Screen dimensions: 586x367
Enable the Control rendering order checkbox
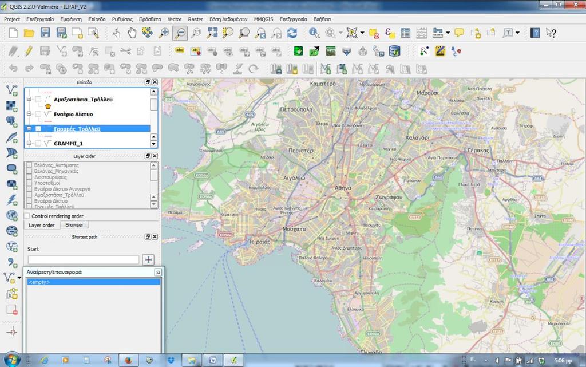point(27,216)
